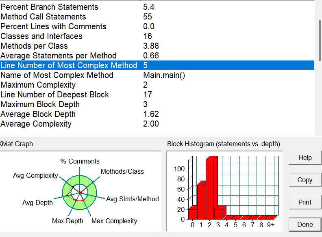This screenshot has width=322, height=237.
Task: Select the Methods per Class row
Action: [157, 46]
